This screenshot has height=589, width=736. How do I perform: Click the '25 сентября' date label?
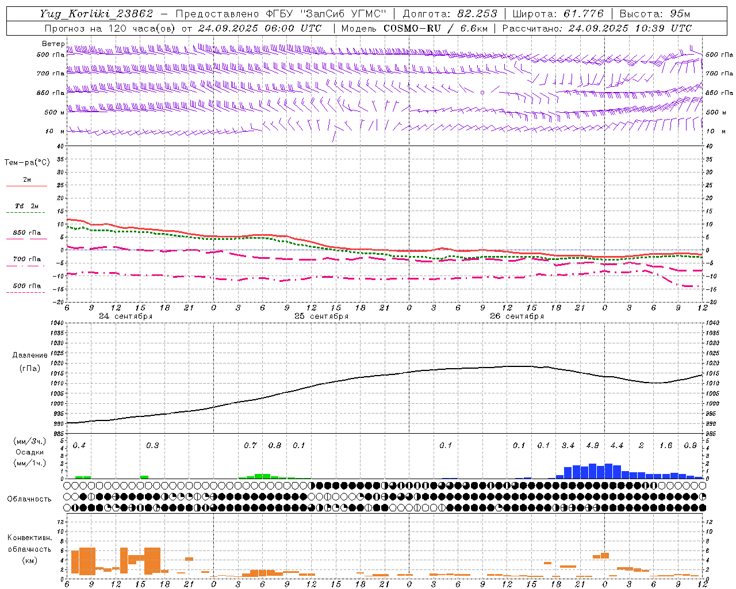pos(321,316)
